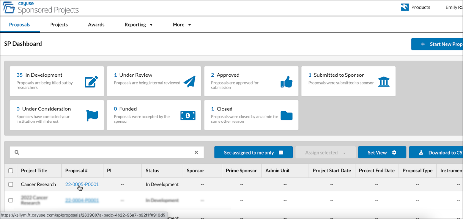This screenshot has width=463, height=219.
Task: Expand the Reporting dropdown menu
Action: [x=138, y=25]
